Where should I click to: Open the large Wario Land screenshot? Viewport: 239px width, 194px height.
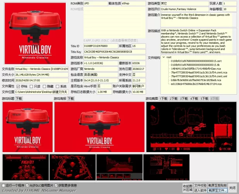[191, 127]
